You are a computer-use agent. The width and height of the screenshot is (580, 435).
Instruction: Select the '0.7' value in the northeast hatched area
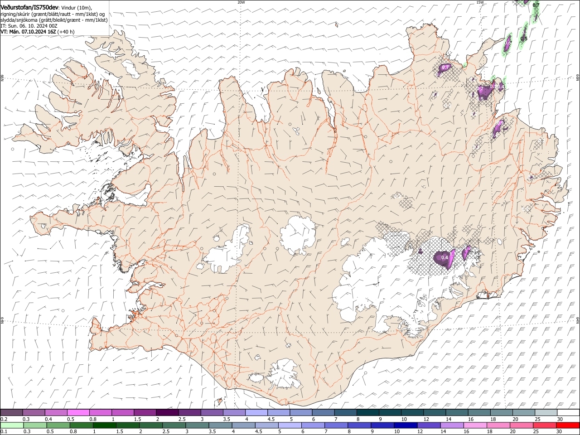point(445,68)
